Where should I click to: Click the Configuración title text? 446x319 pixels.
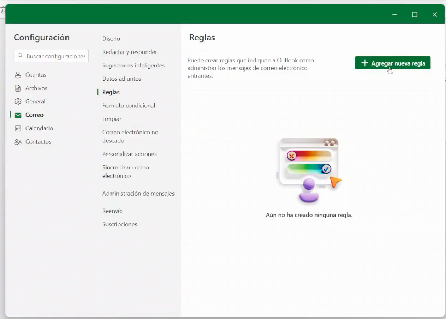click(x=42, y=38)
